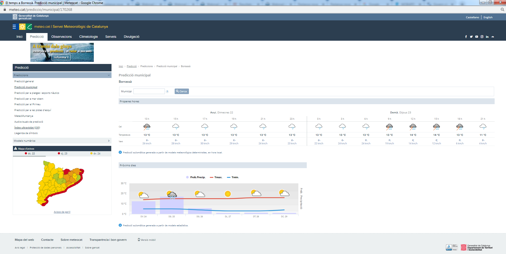This screenshot has height=254, width=506.
Task: Click the DS. 25 rain icon in chart
Action: [172, 195]
